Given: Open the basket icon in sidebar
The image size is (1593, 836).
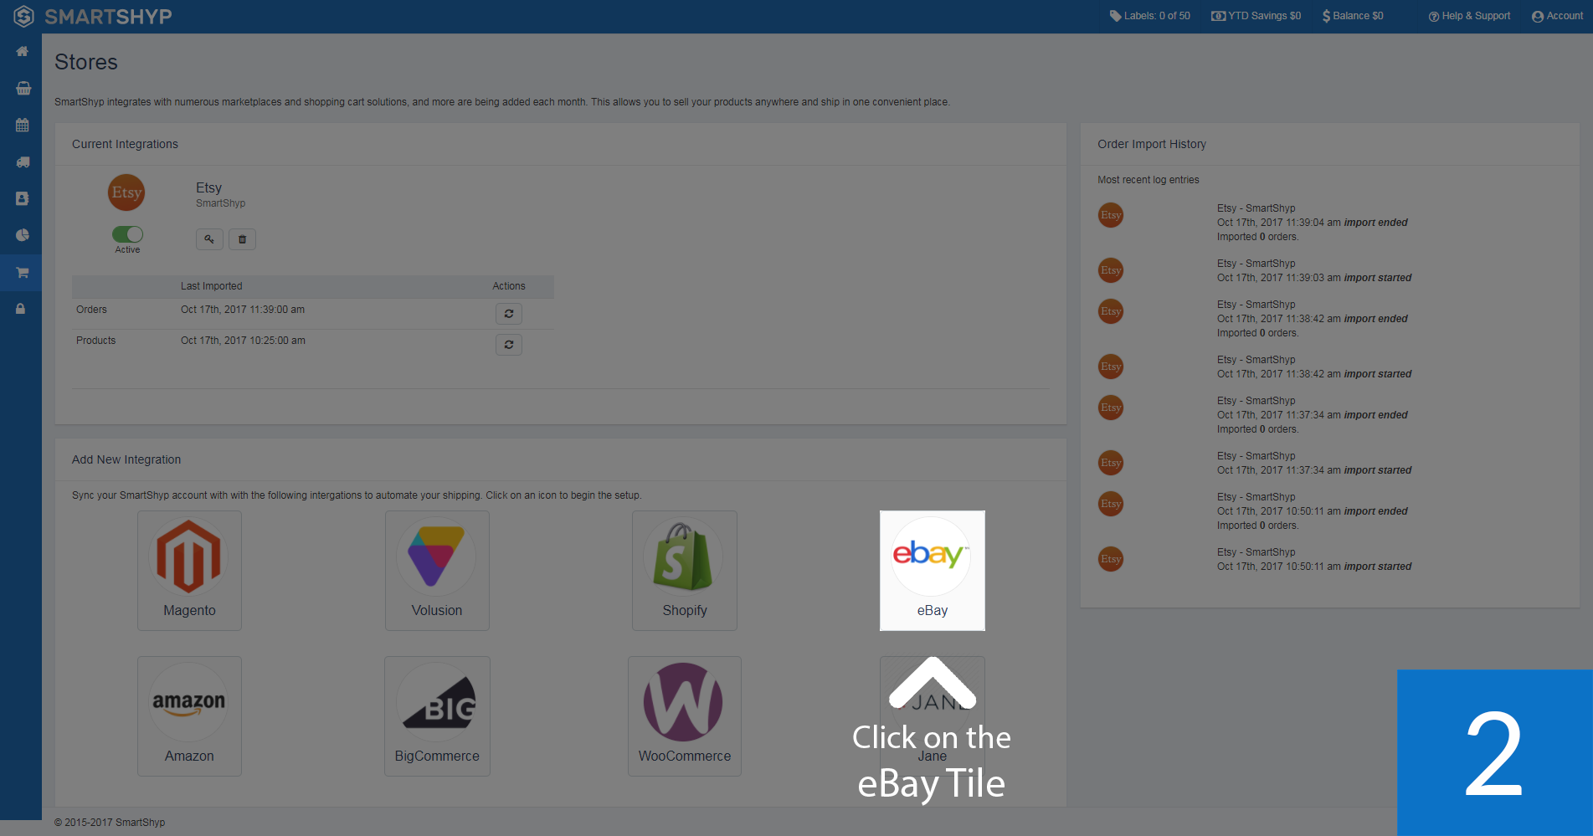Looking at the screenshot, I should tap(23, 89).
